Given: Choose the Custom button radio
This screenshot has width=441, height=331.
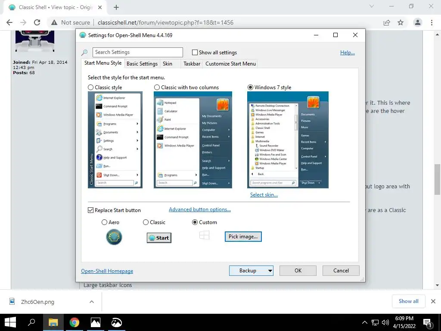Looking at the screenshot, I should pos(195,222).
